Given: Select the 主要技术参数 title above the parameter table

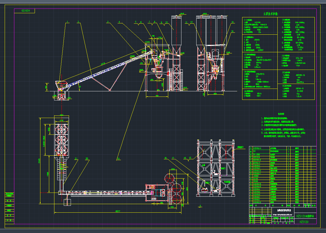Looking at the screenshot, I should click(x=270, y=14).
